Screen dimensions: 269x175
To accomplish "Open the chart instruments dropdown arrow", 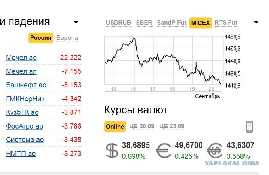I will coord(256,22).
